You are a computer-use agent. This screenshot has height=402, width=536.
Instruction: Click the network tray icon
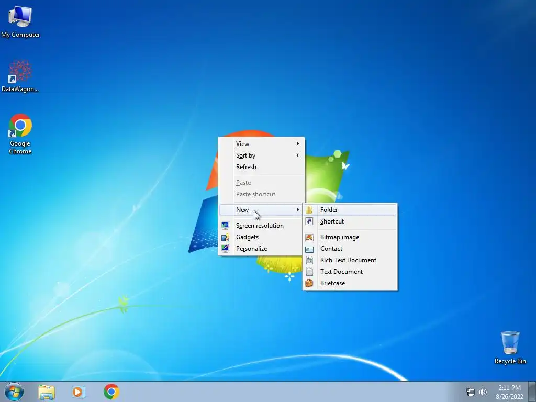[x=471, y=392]
